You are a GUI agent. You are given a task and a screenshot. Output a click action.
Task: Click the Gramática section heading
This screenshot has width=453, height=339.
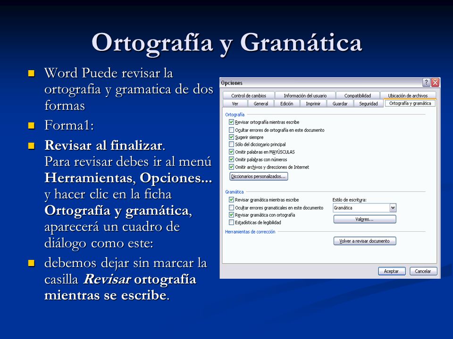(x=235, y=192)
